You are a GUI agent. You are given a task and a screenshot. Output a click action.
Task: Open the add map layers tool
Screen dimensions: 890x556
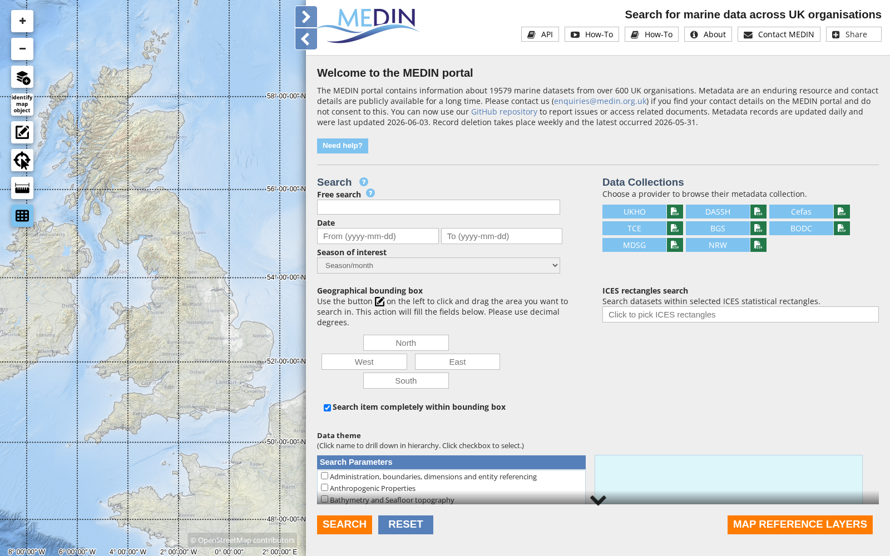click(x=22, y=77)
